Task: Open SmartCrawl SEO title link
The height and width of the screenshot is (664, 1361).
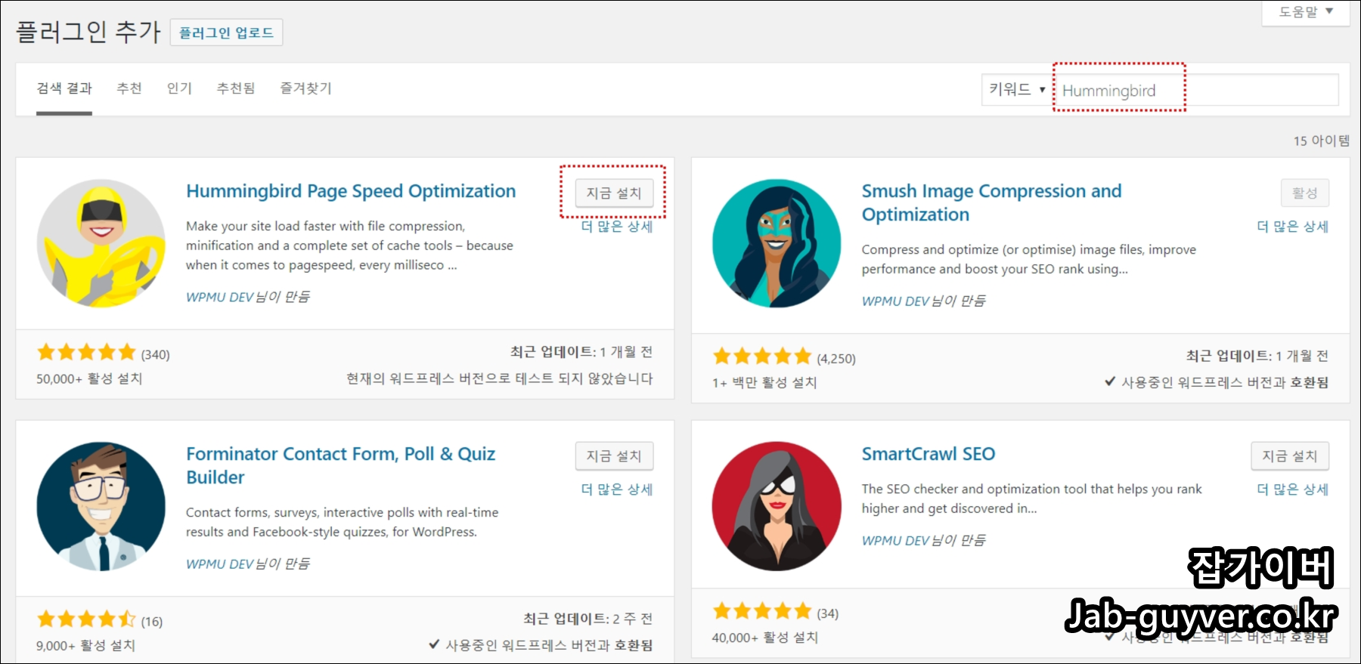Action: [x=929, y=454]
